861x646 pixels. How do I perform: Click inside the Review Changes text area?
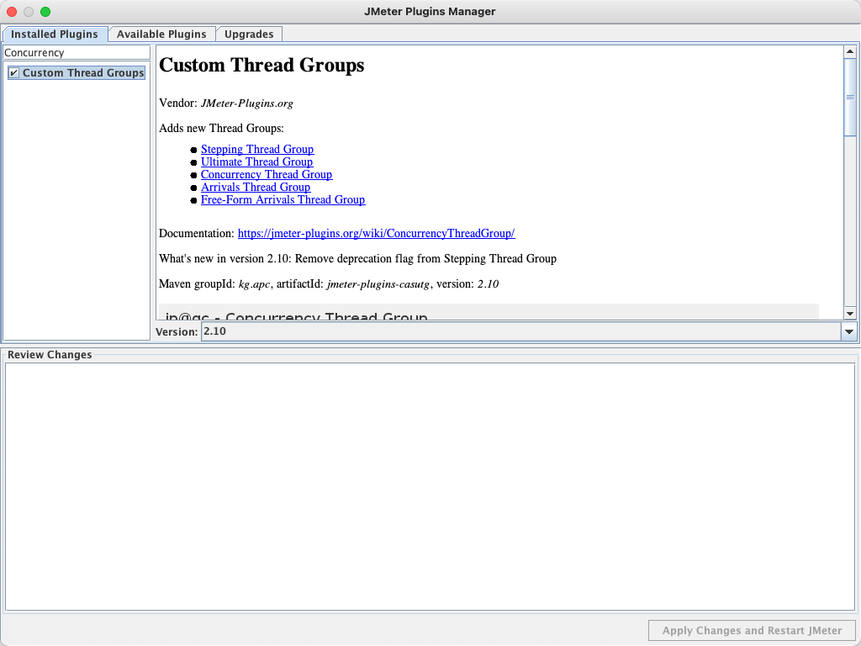[430, 487]
